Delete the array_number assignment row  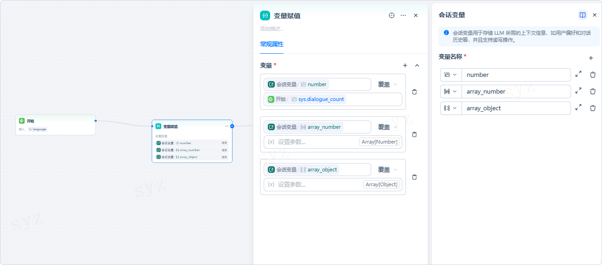click(414, 134)
